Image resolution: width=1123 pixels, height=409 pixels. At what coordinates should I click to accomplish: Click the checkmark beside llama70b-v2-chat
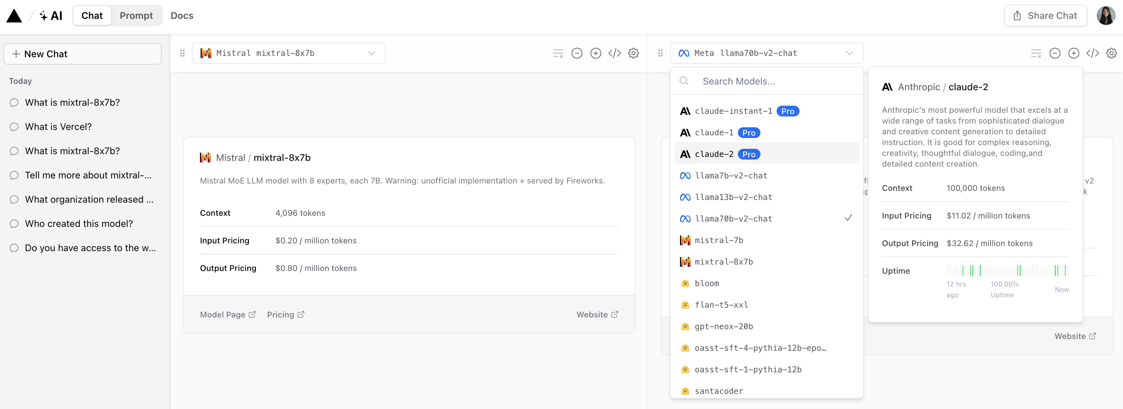pyautogui.click(x=848, y=218)
